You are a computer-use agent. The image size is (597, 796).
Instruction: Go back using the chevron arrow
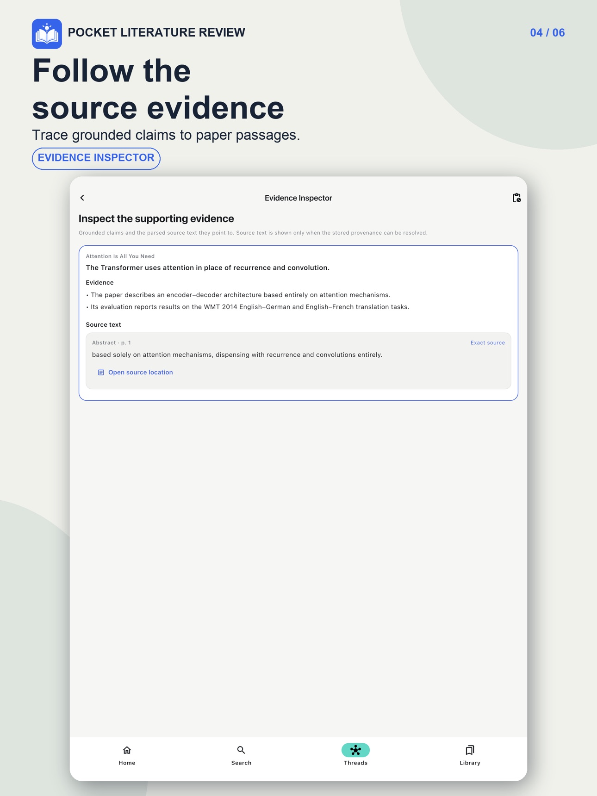(82, 198)
